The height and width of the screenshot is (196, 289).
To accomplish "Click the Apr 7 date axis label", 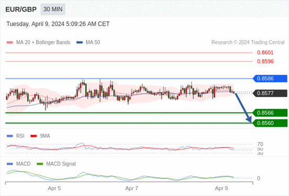I will pyautogui.click(x=132, y=189).
